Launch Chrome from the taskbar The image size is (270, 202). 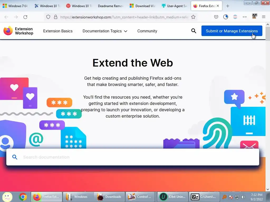click(23, 197)
